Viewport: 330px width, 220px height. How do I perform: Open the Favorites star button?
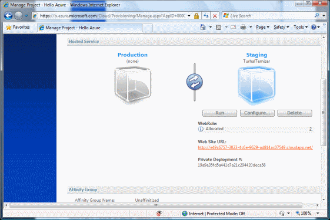pos(18,28)
